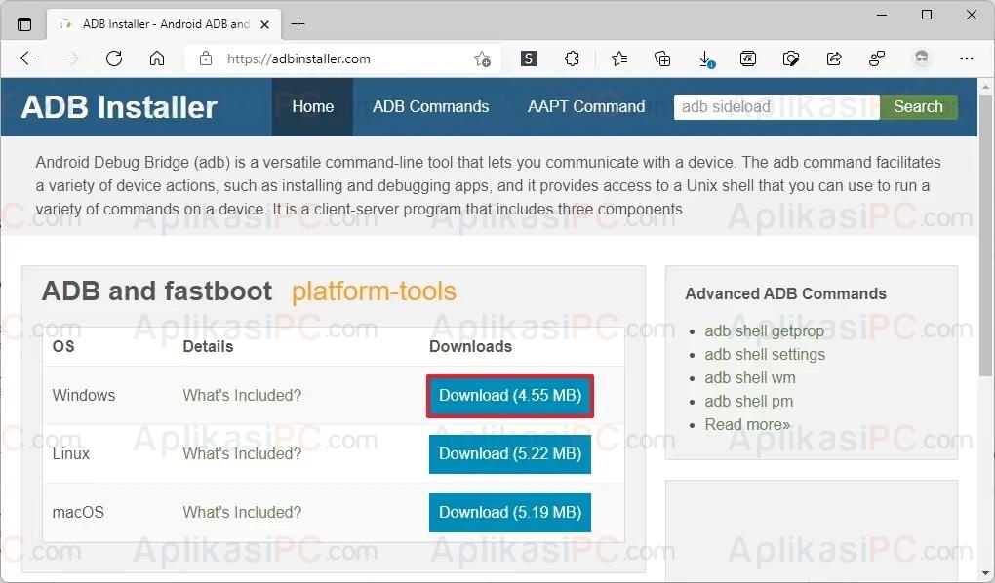The width and height of the screenshot is (995, 583).
Task: Minimize the browser window
Action: tap(882, 15)
